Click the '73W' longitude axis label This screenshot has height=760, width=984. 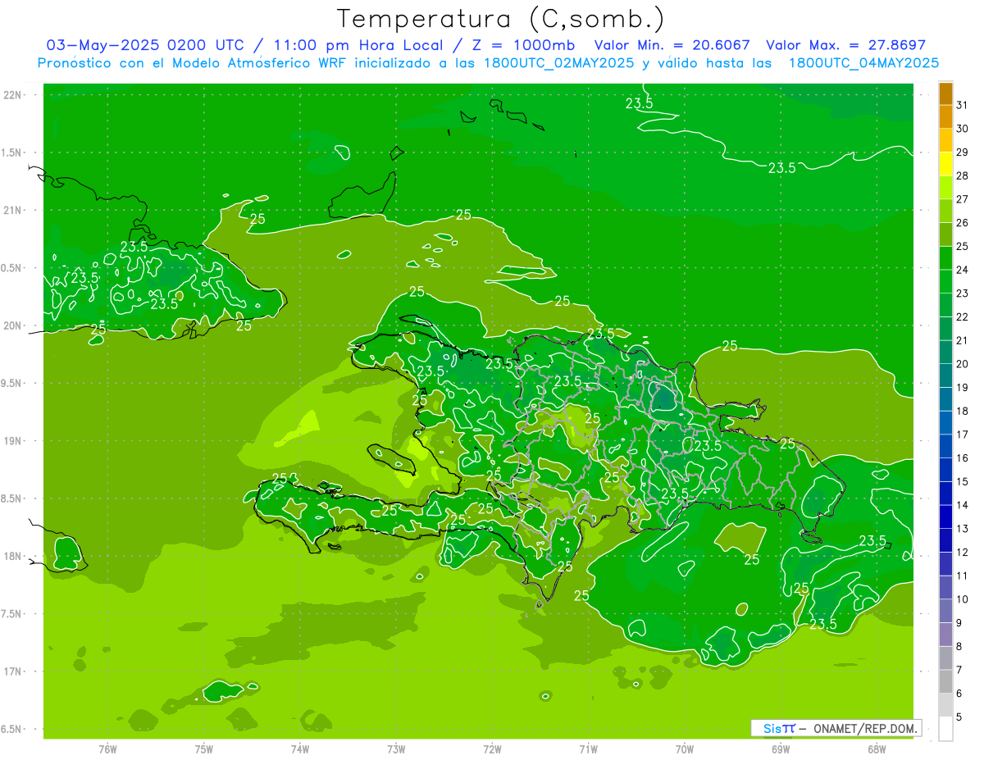point(396,749)
